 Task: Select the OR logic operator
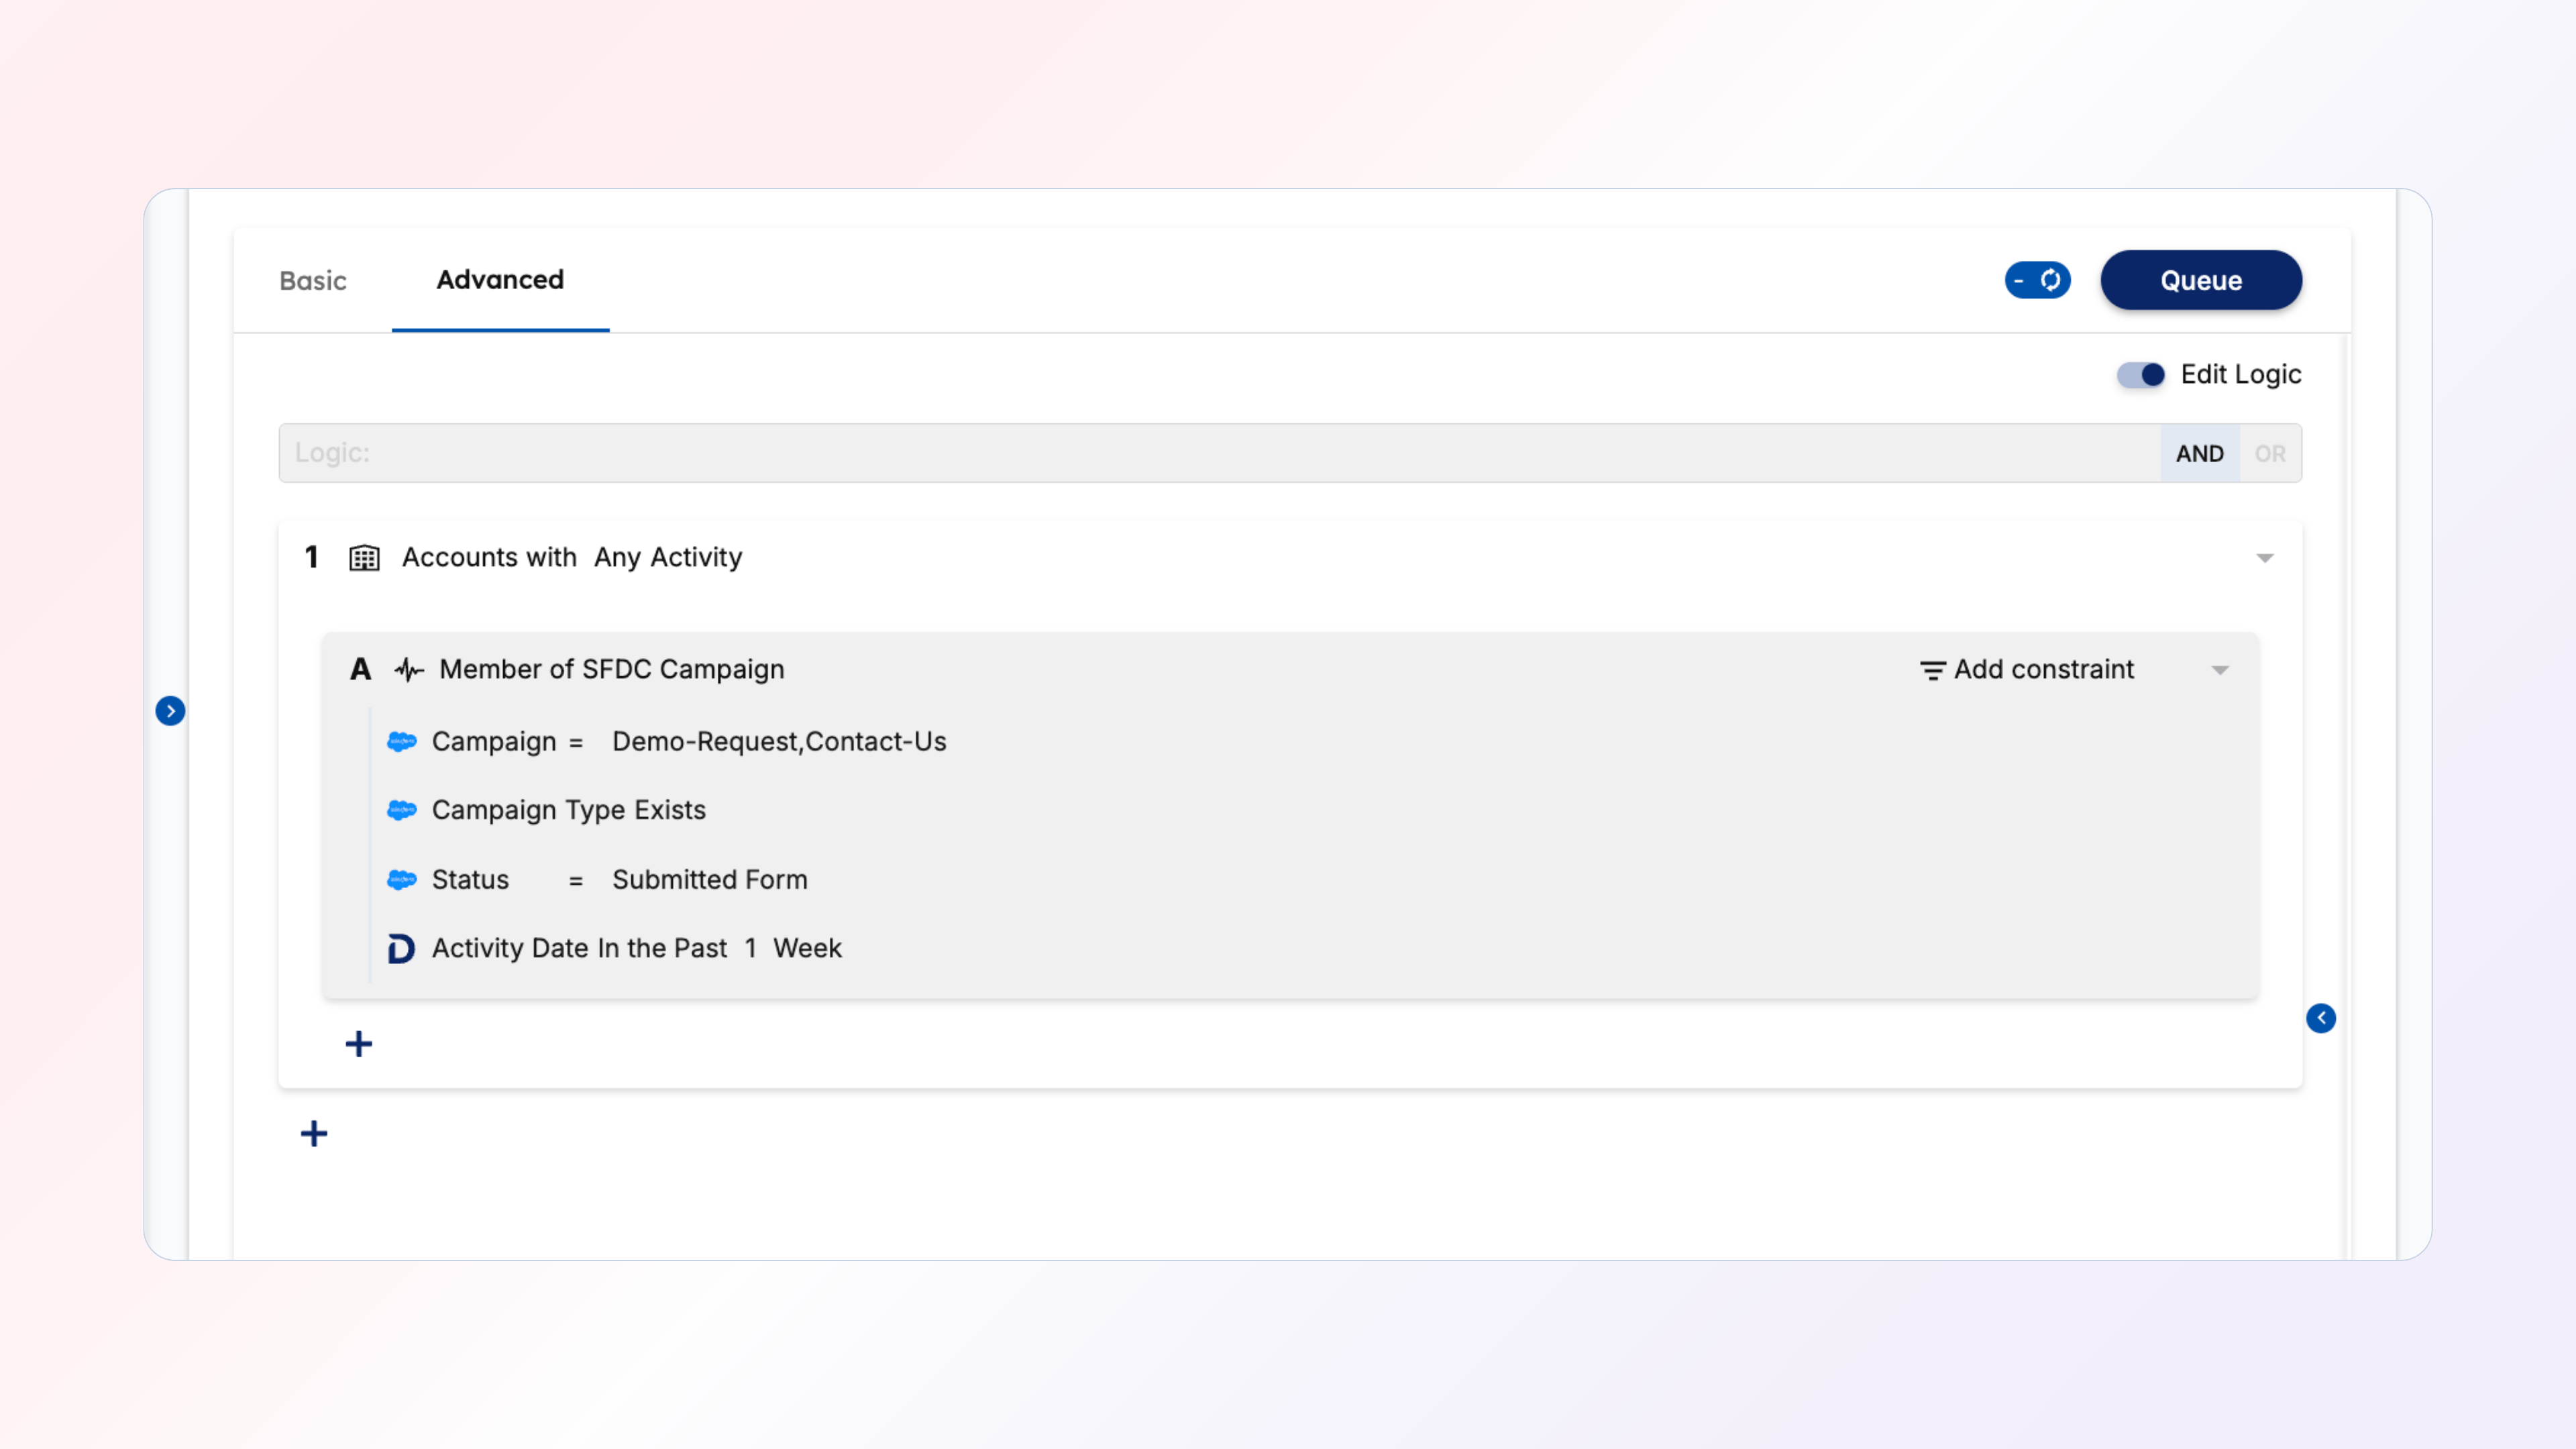[2270, 454]
